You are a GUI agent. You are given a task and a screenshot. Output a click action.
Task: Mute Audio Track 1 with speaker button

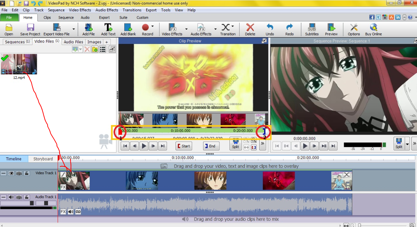coord(11,197)
